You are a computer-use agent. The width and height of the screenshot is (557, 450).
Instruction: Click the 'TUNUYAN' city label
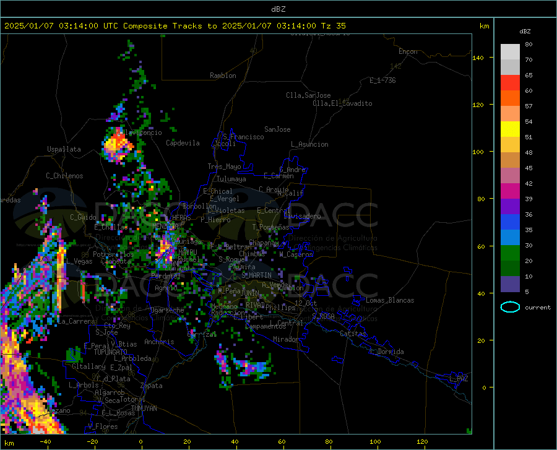point(144,408)
